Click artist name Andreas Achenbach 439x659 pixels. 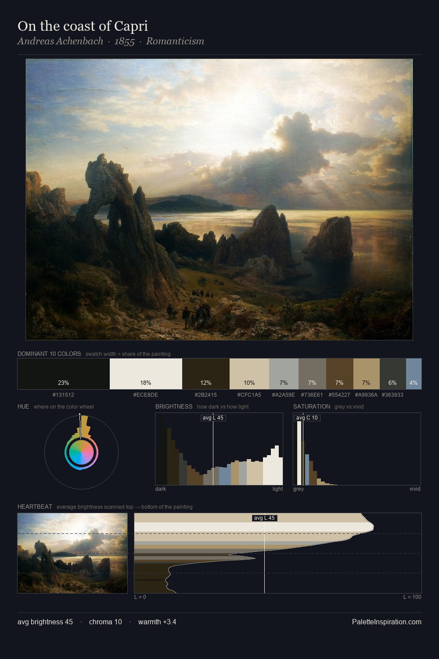(60, 41)
